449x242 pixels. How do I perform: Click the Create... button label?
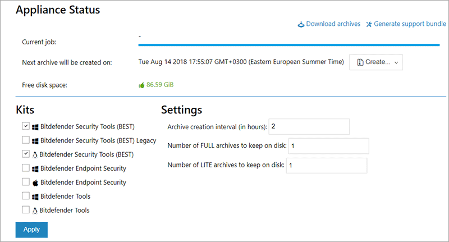[x=378, y=62]
